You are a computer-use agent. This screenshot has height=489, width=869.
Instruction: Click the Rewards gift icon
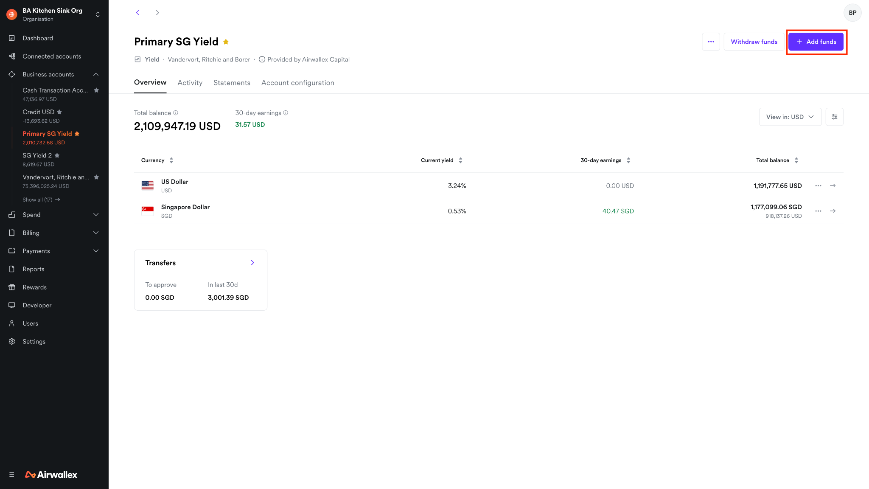(12, 287)
